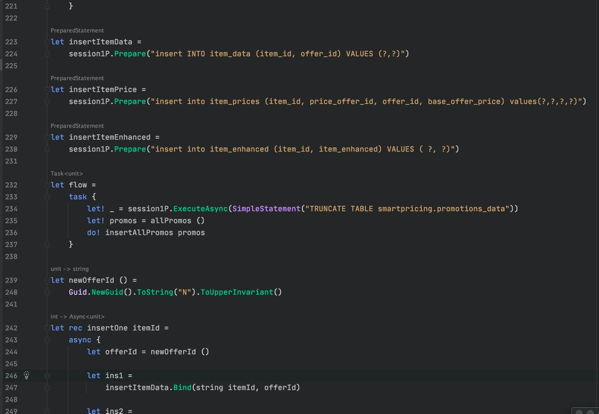Click the ins1 identifier on line 246
The height and width of the screenshot is (414, 599).
point(114,376)
